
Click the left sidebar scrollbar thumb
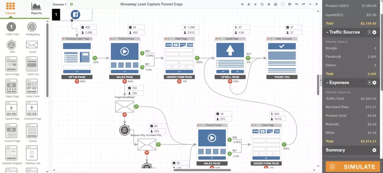point(48,60)
